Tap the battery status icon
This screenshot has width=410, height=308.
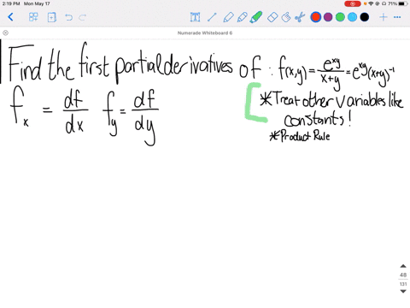point(403,3)
